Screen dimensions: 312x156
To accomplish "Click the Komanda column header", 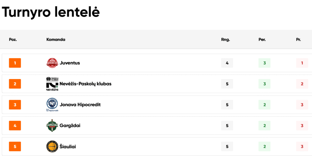I will 56,40.
